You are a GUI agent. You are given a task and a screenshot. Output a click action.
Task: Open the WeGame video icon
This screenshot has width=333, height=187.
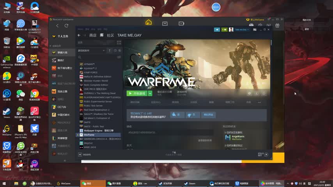point(181,23)
